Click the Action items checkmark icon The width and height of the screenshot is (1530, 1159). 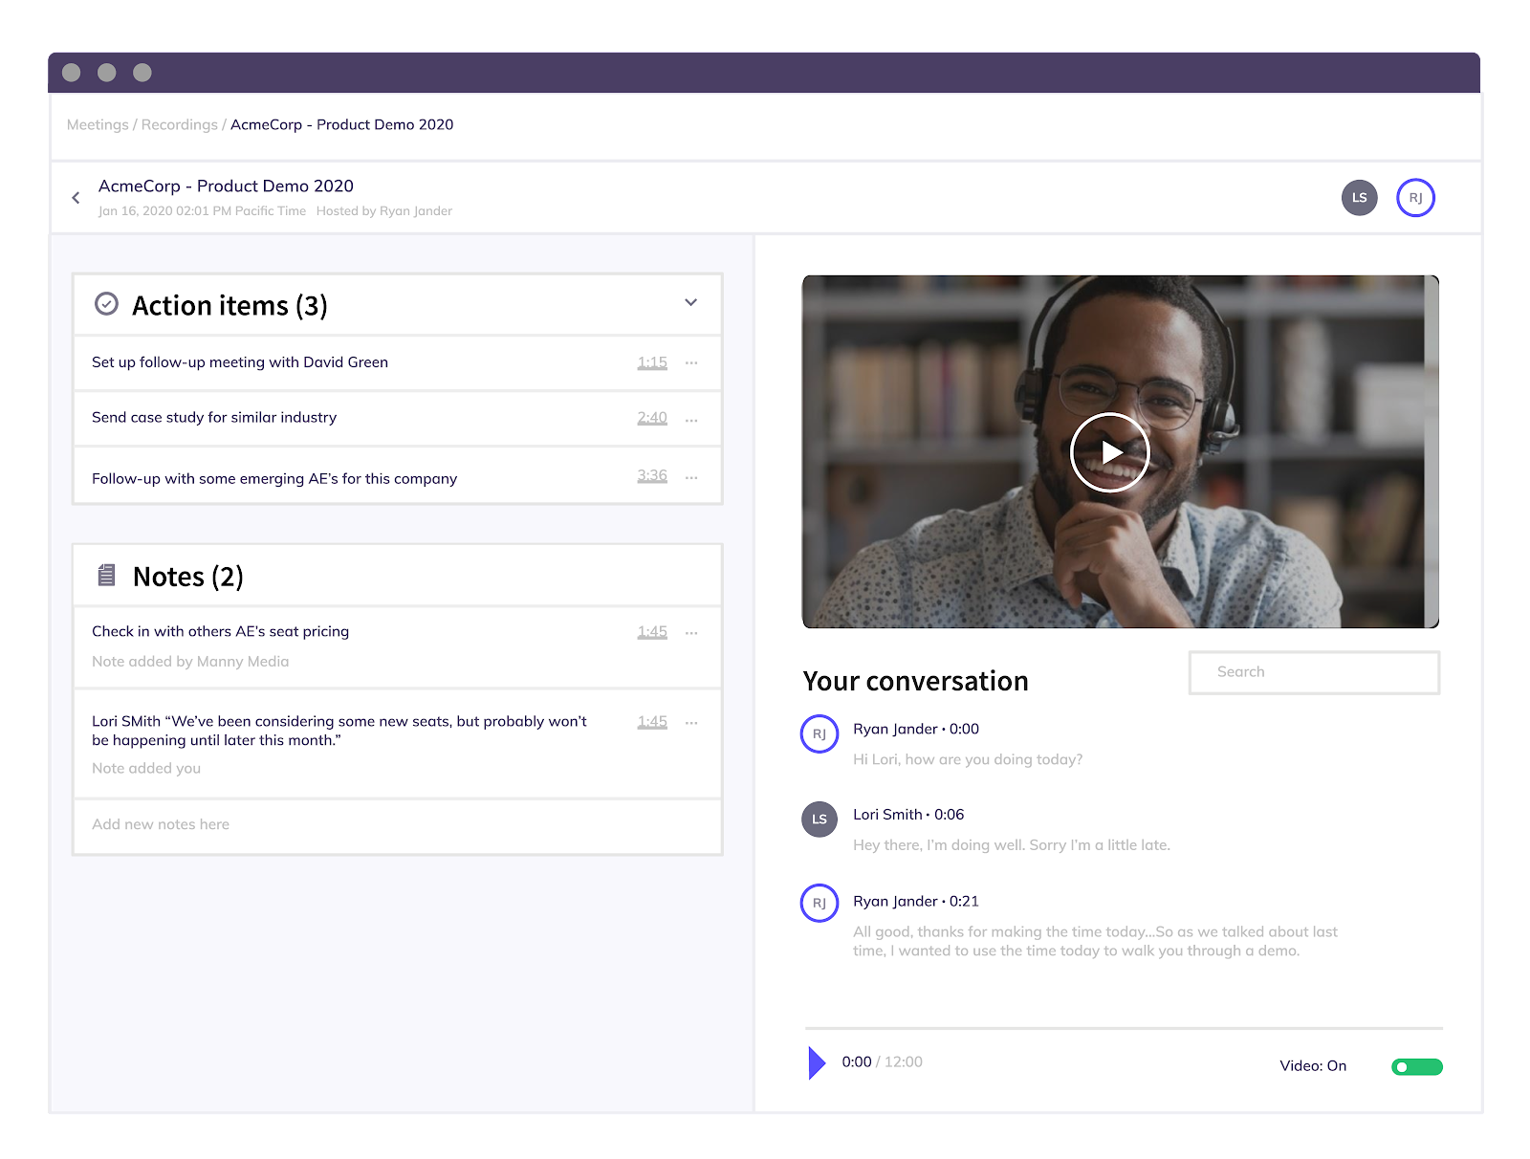coord(106,304)
